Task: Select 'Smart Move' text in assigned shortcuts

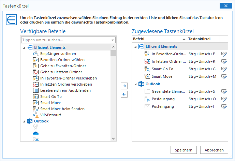Action: [x=162, y=76]
